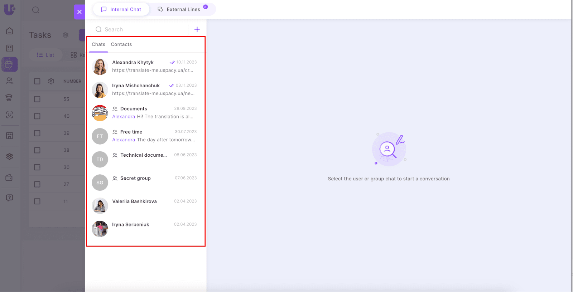Switch to the Contacts tab
Image resolution: width=573 pixels, height=292 pixels.
pyautogui.click(x=121, y=44)
